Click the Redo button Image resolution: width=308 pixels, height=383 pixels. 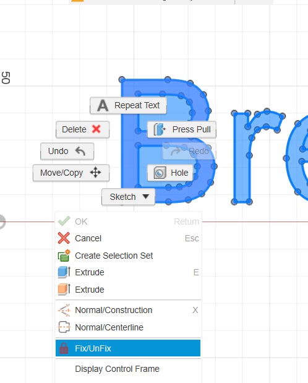coord(189,151)
